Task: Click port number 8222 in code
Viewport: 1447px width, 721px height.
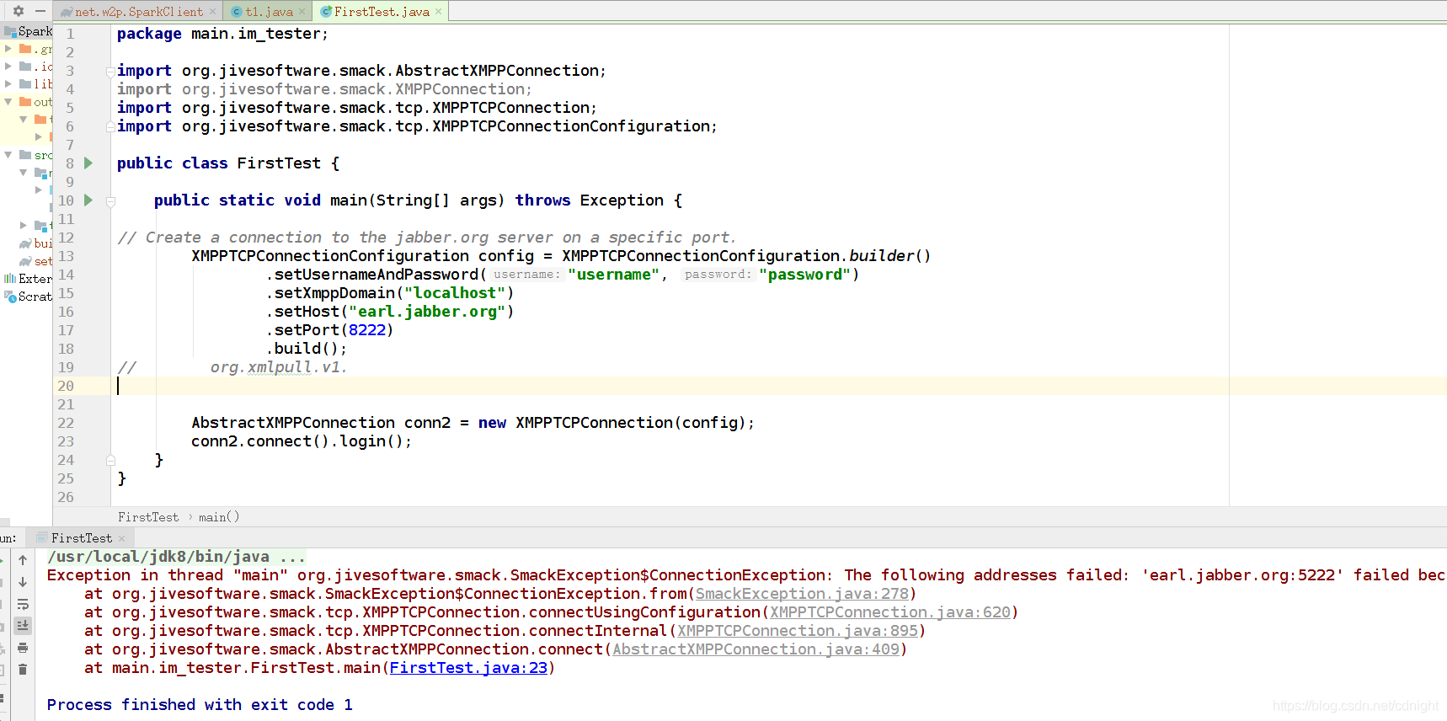Action: click(x=366, y=330)
